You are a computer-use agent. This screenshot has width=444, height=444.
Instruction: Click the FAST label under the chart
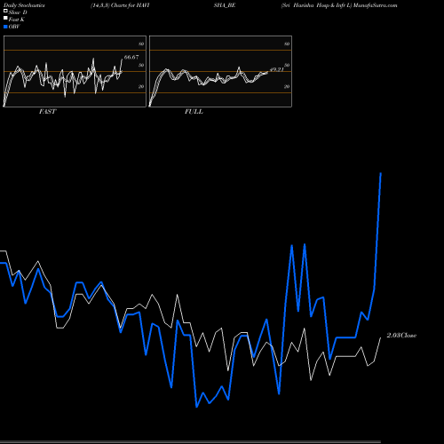[47, 112]
